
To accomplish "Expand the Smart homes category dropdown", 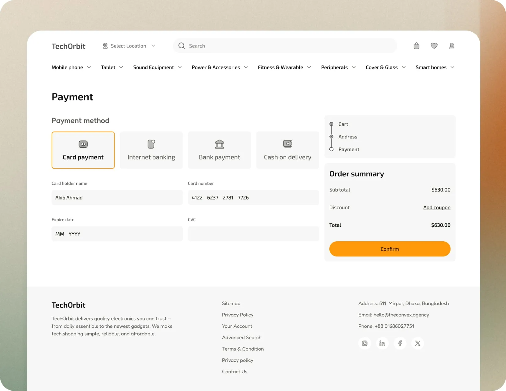I will [435, 67].
